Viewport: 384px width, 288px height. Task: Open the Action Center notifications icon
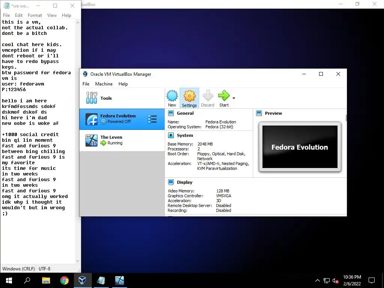pos(372,280)
